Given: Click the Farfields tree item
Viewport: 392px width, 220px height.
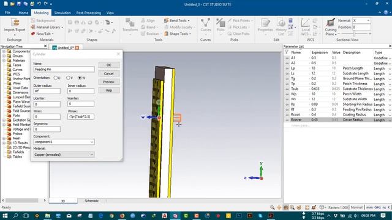Looking at the screenshot, I should click(x=18, y=152).
